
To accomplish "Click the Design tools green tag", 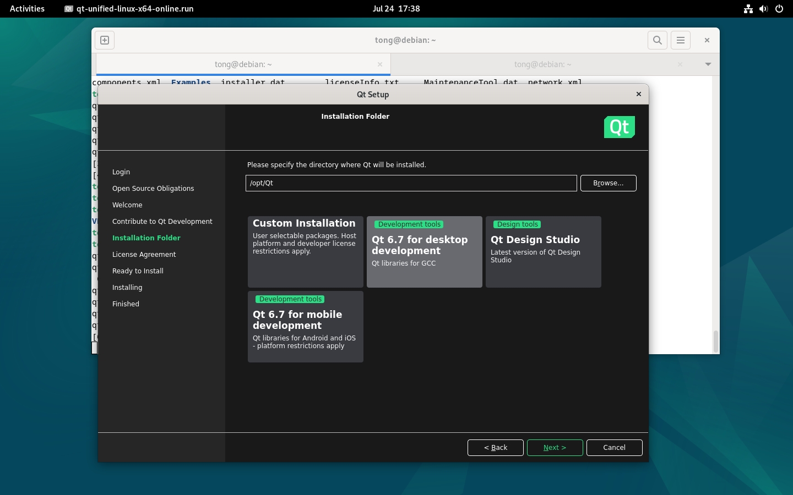I will coord(517,224).
